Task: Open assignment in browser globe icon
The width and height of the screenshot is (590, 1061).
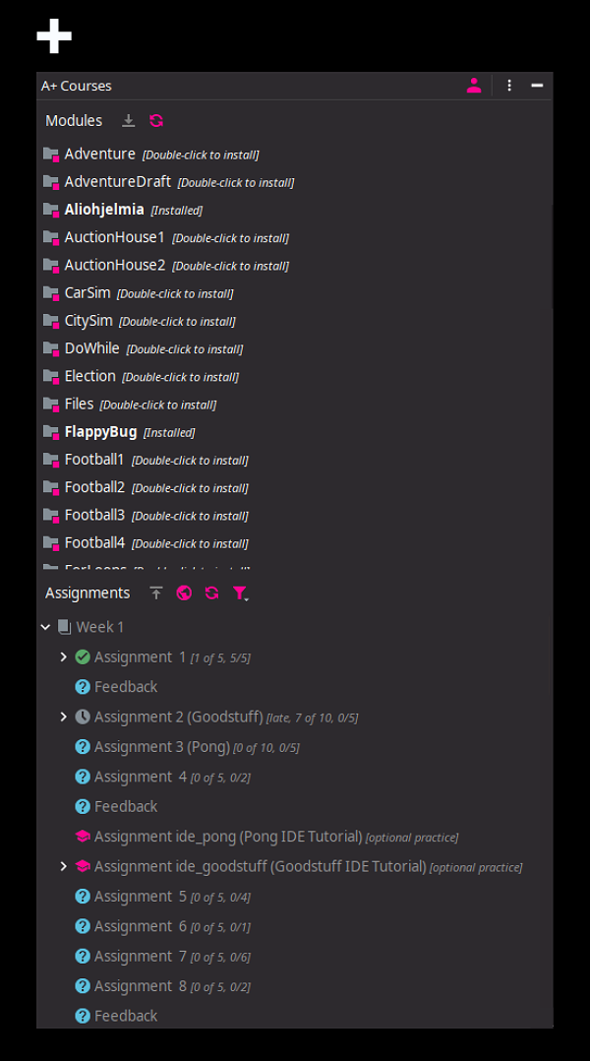Action: tap(184, 593)
